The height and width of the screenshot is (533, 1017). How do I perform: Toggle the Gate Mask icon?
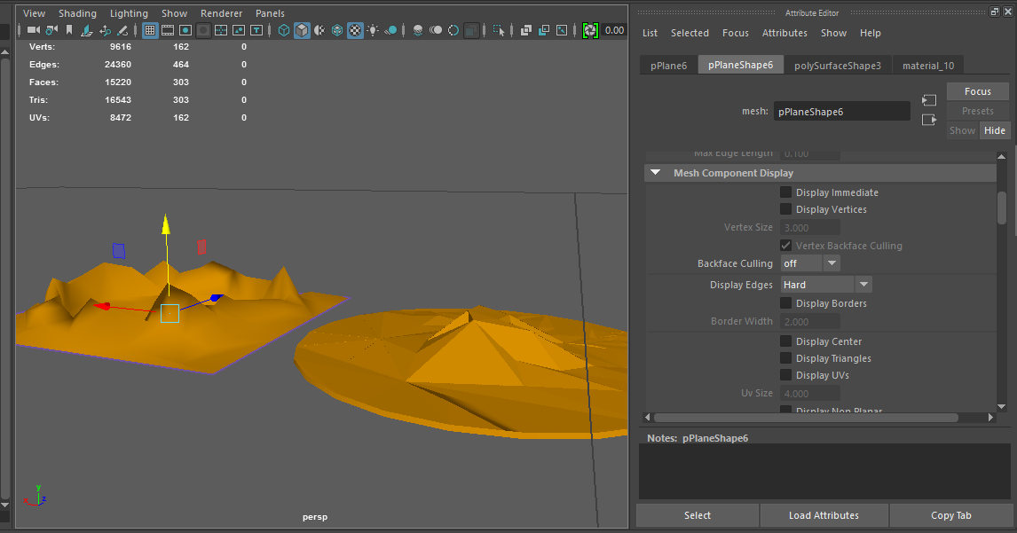[203, 30]
